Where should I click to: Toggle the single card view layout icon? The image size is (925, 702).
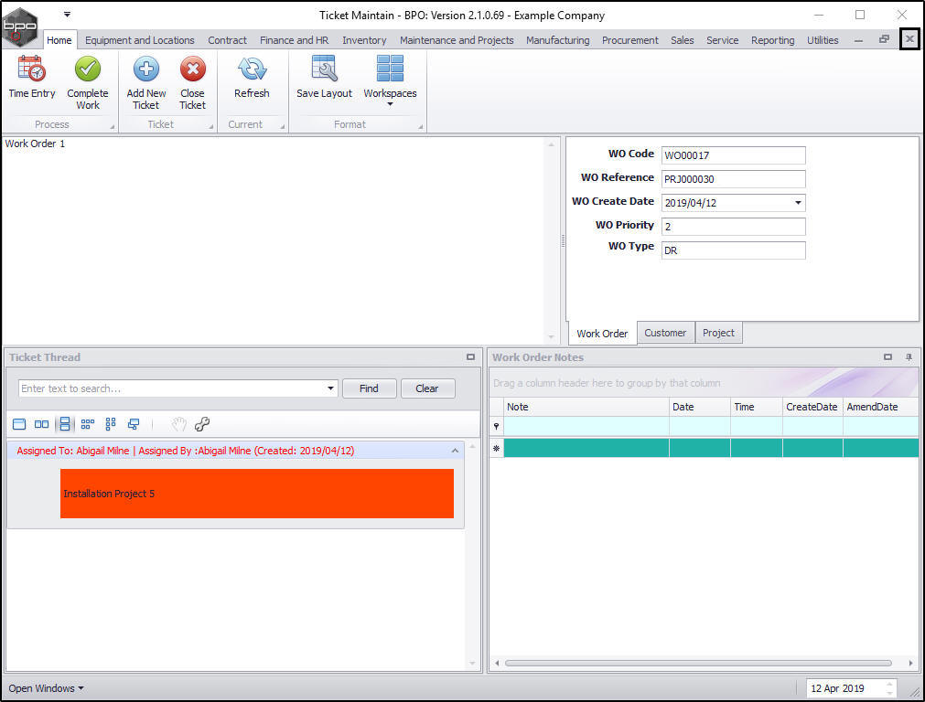click(x=19, y=424)
